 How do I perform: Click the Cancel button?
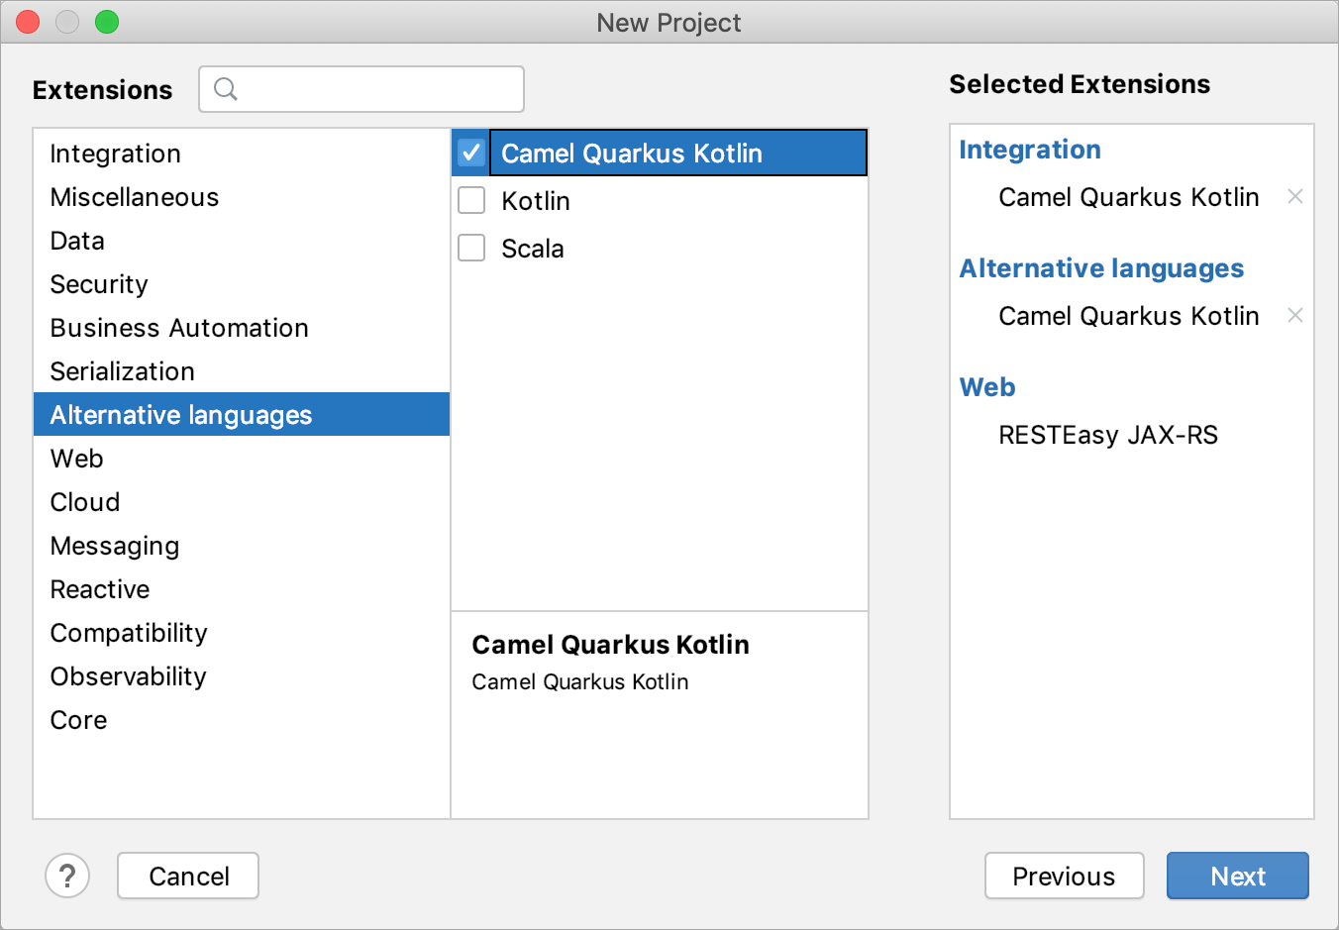coord(188,876)
